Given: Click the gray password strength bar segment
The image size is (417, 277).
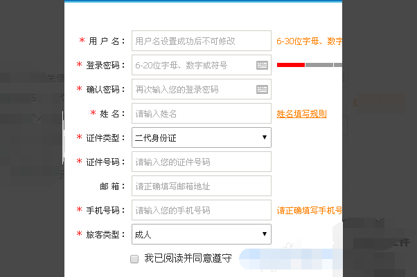Looking at the screenshot, I should [x=319, y=65].
